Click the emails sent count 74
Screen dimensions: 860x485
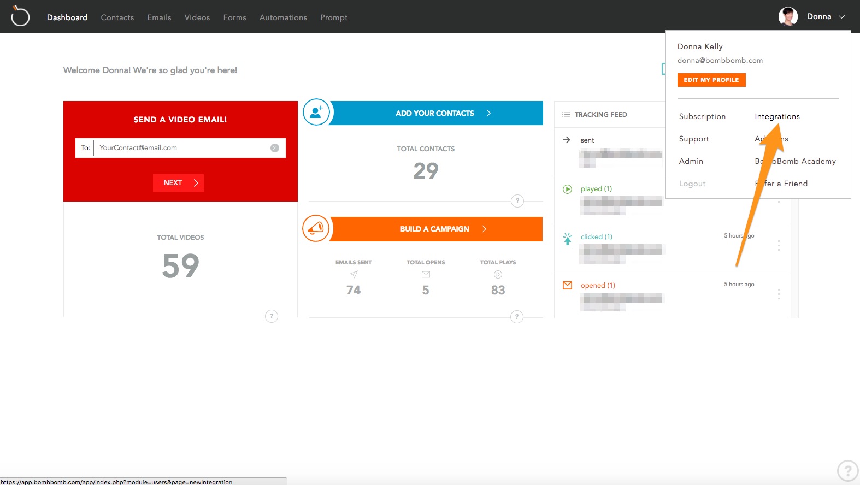[x=354, y=290]
